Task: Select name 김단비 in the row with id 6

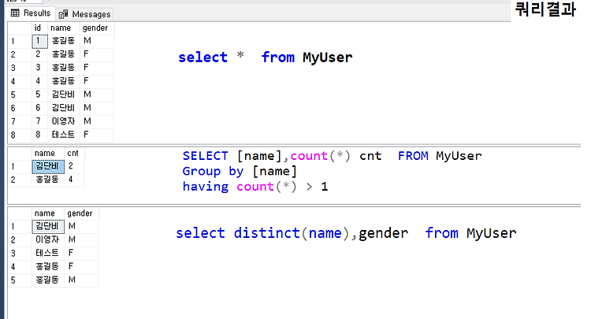Action: [64, 108]
